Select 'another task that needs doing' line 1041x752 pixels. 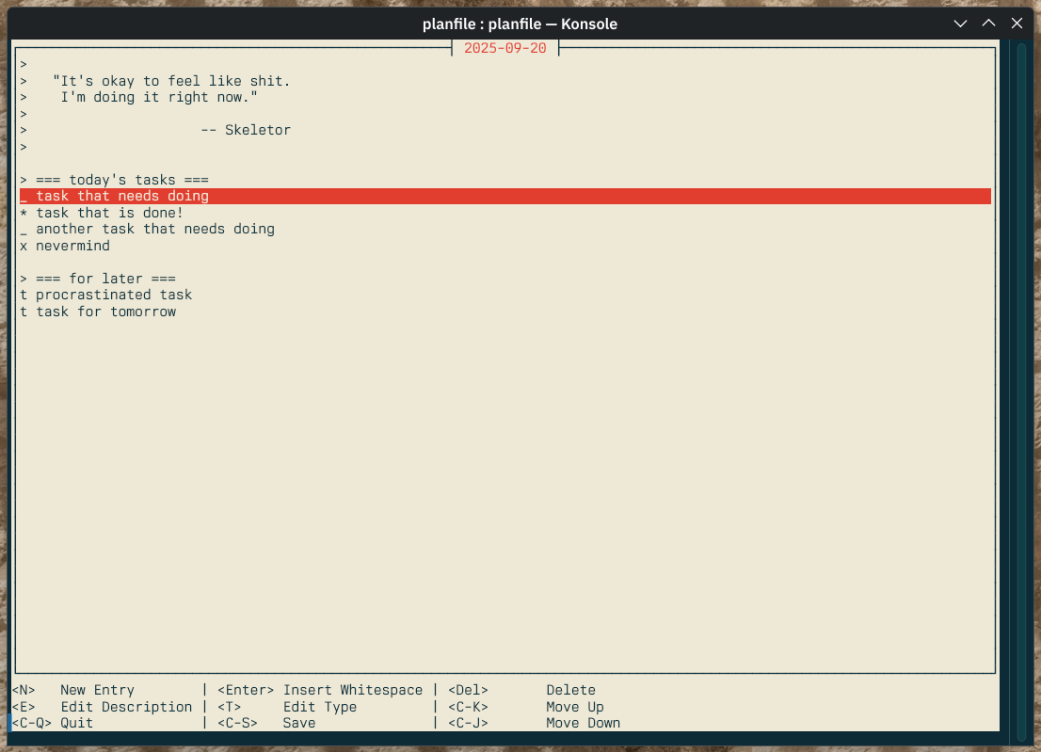click(154, 229)
